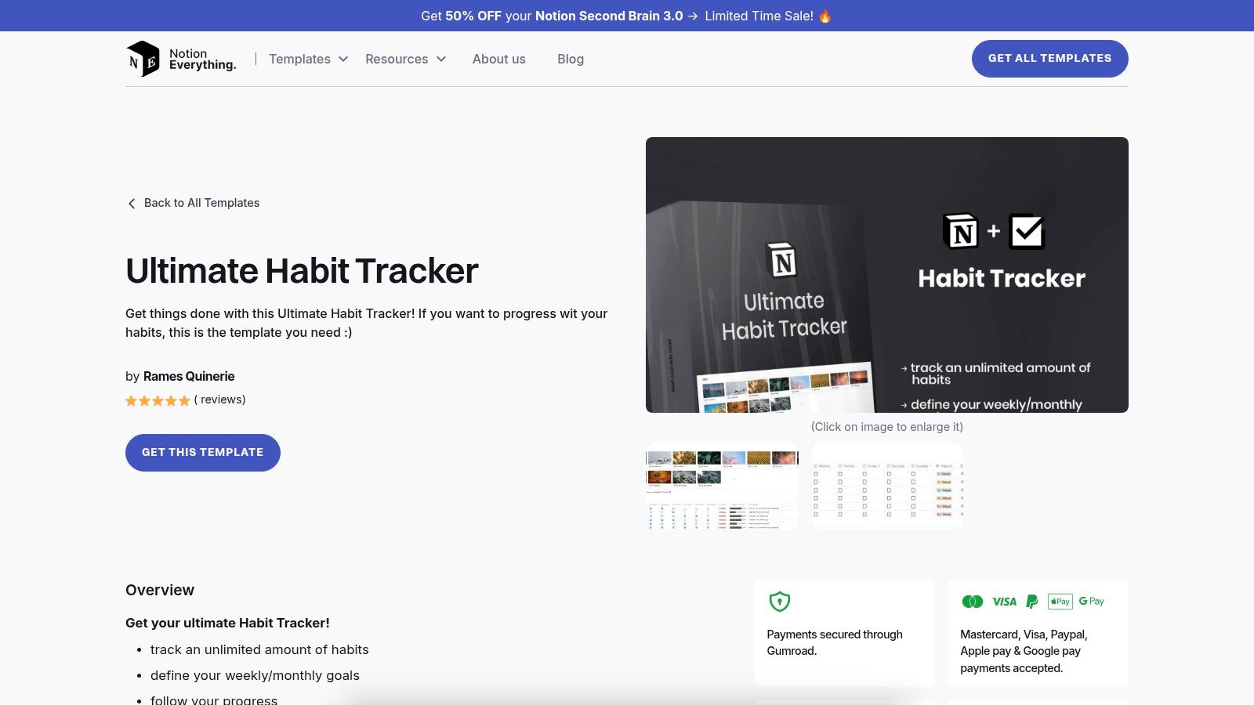Click the Resources chevron arrow
This screenshot has height=705, width=1254.
coord(441,59)
